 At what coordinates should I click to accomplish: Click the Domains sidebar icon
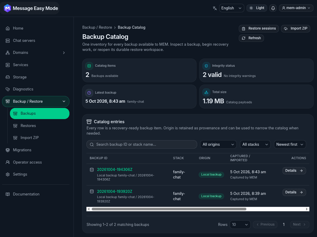(x=8, y=53)
